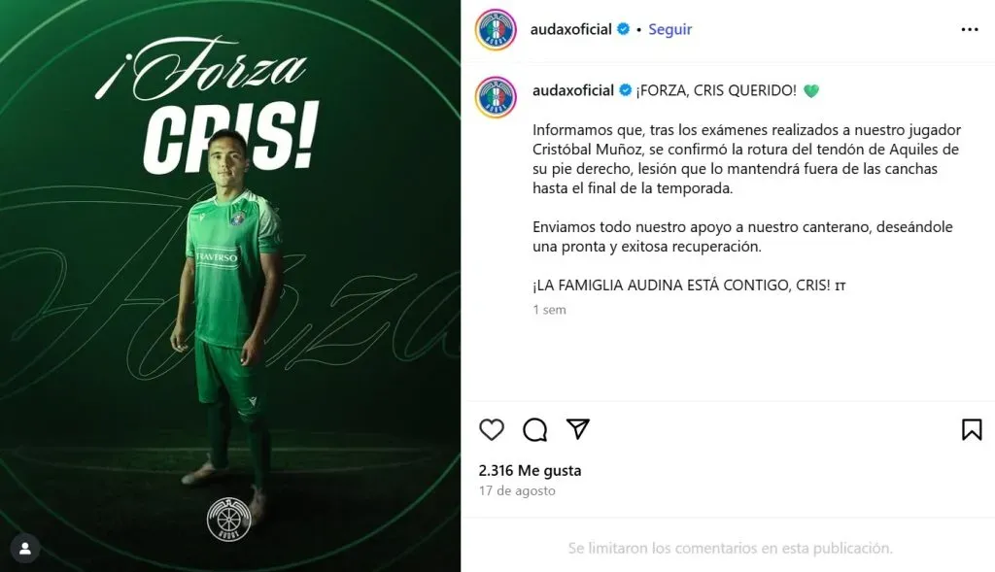Click the verified badge beside the caption username
The width and height of the screenshot is (995, 572).
pyautogui.click(x=625, y=90)
